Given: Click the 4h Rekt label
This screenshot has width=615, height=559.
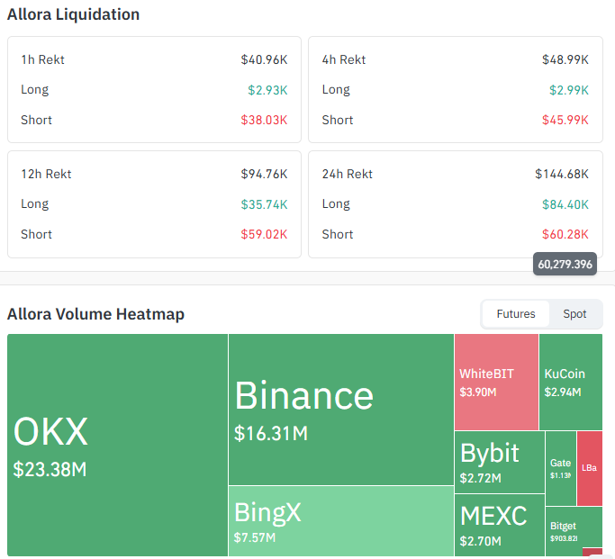Looking at the screenshot, I should pyautogui.click(x=344, y=59).
